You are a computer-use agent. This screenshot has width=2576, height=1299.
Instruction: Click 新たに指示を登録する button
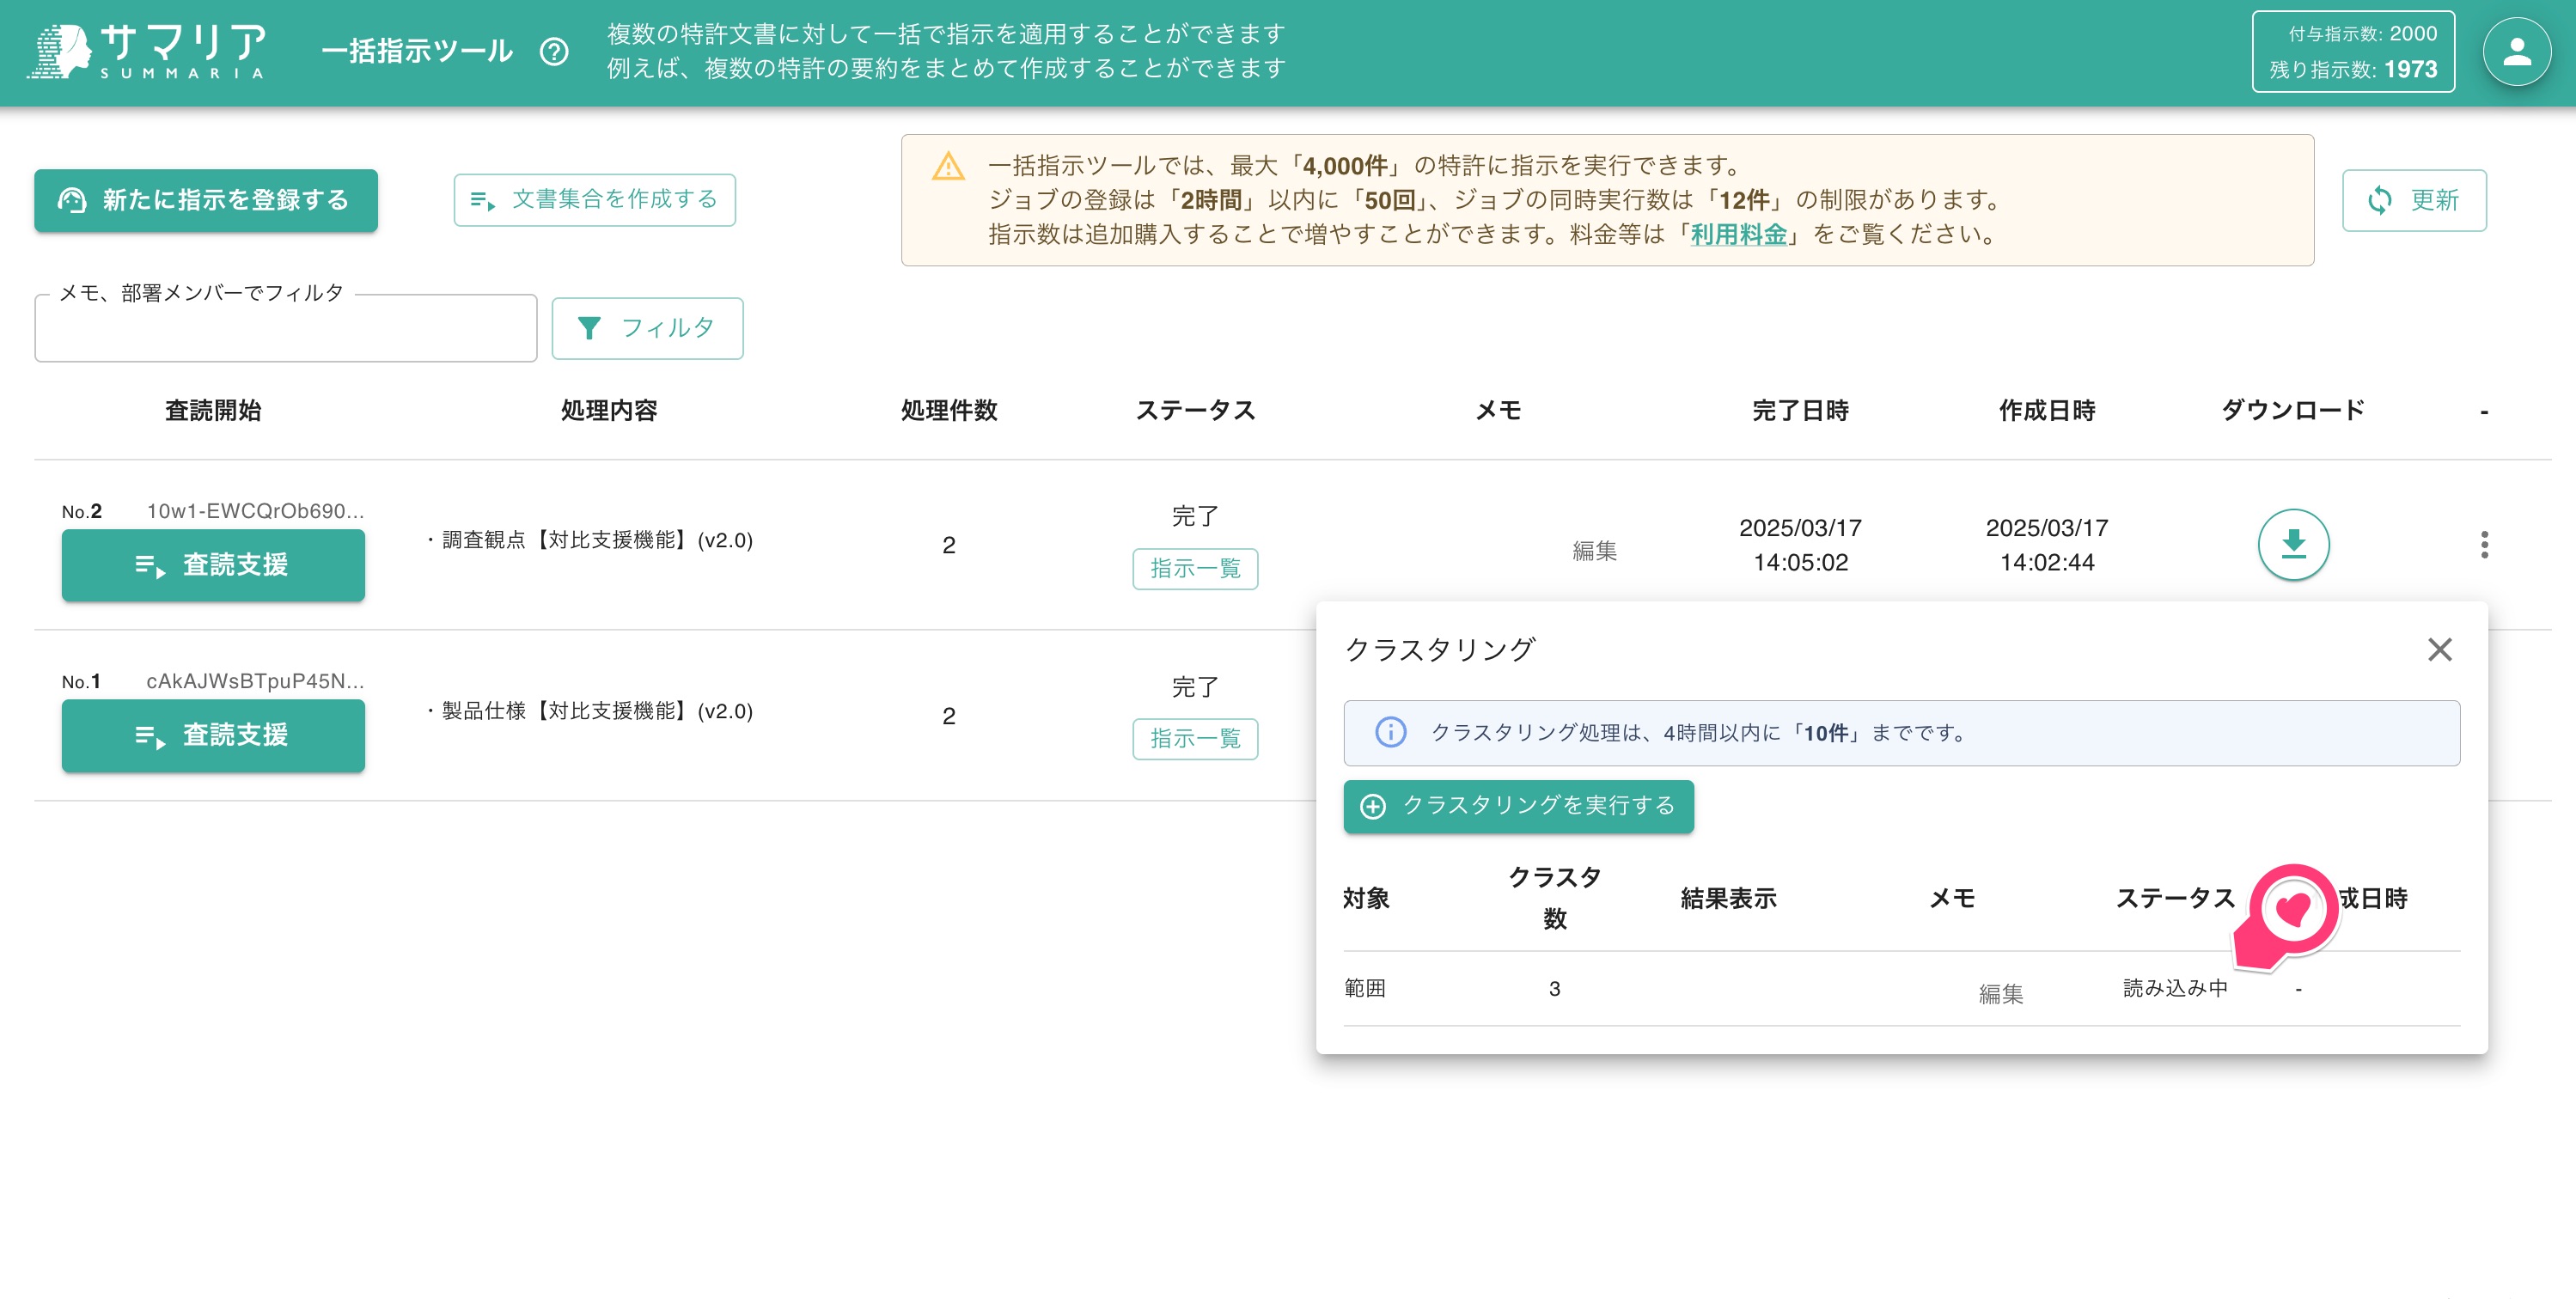tap(206, 200)
